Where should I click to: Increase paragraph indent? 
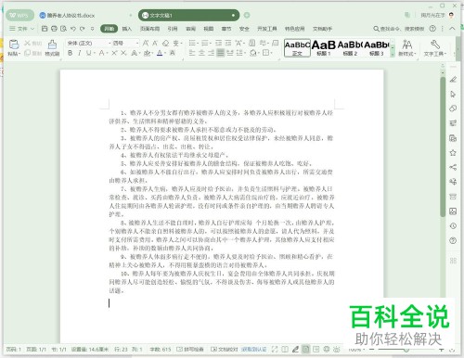tap(228, 43)
